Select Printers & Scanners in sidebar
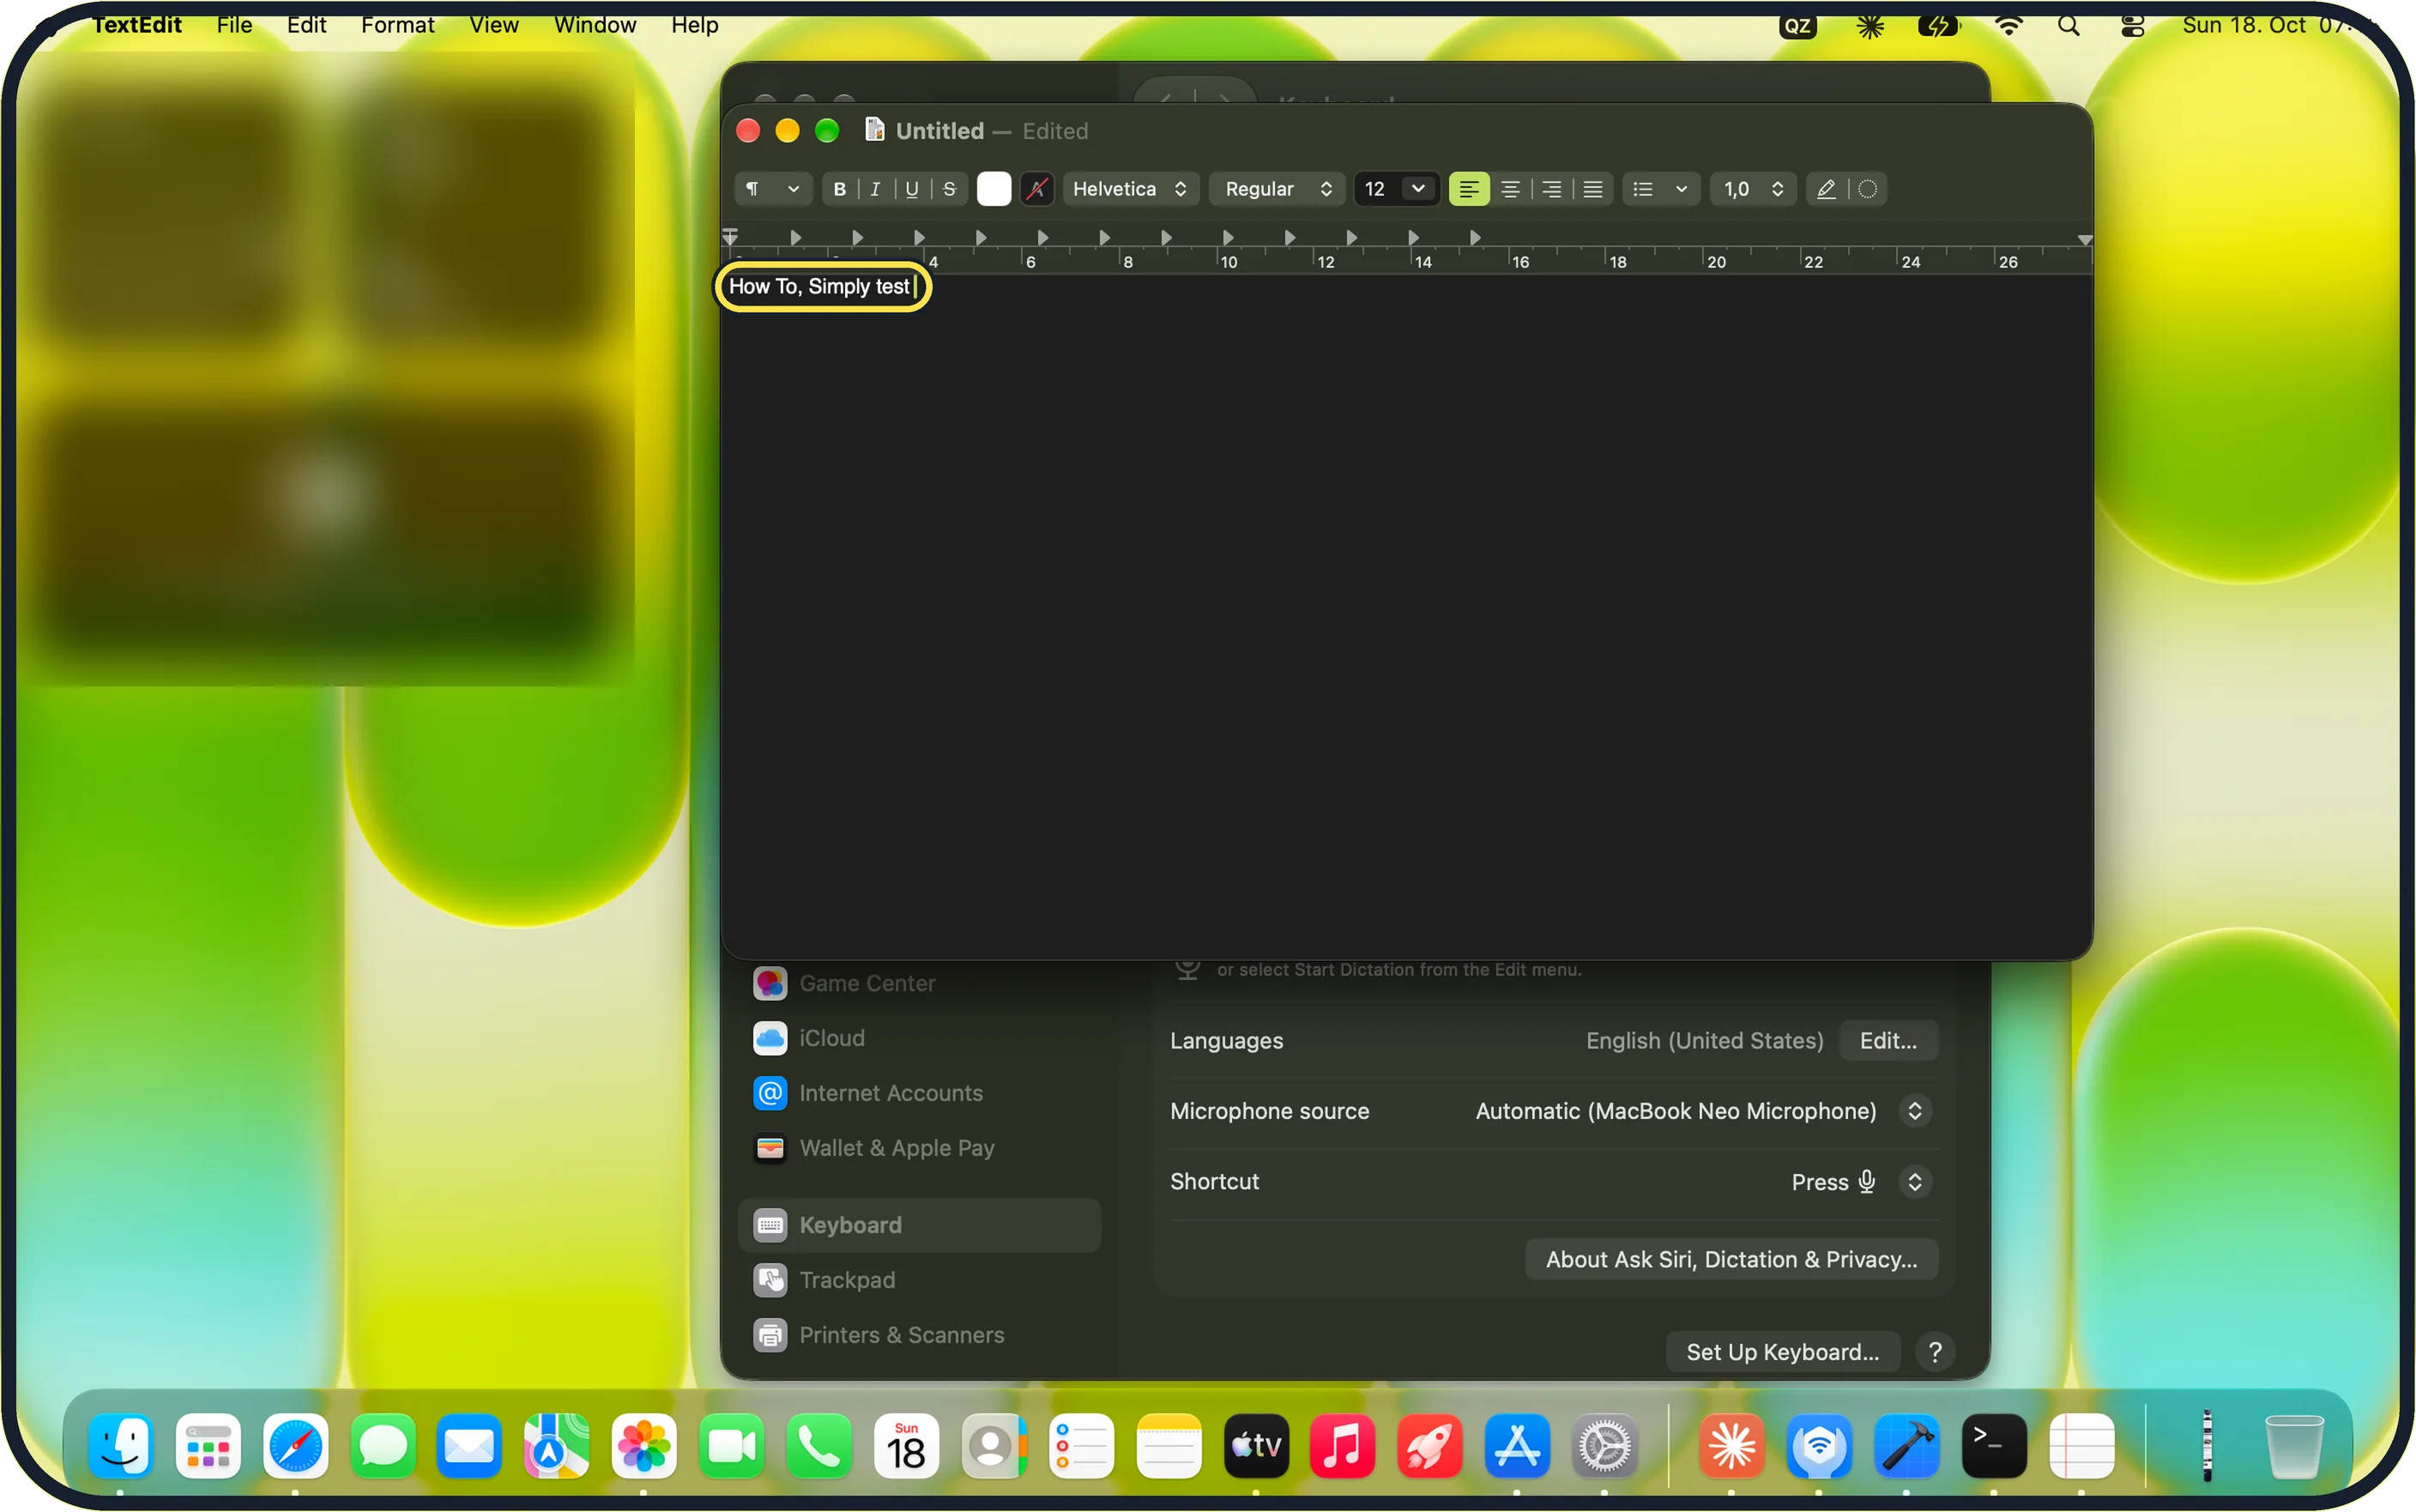Screen dimensions: 2416x1512 [x=919, y=1335]
